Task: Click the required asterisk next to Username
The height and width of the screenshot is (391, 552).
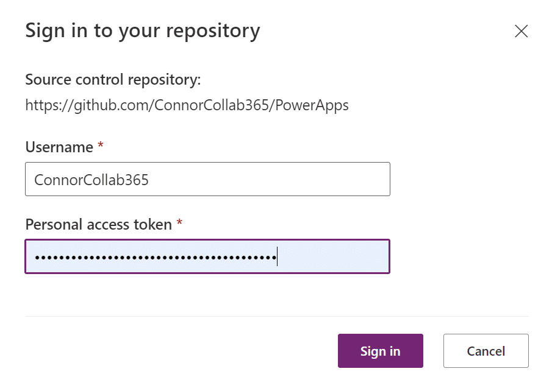Action: (x=99, y=145)
